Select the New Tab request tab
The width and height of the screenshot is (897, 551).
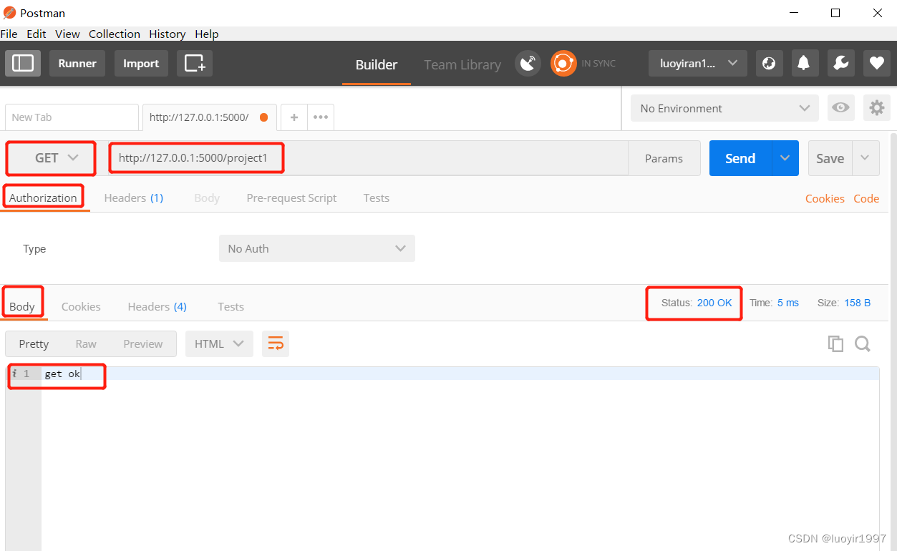click(72, 117)
